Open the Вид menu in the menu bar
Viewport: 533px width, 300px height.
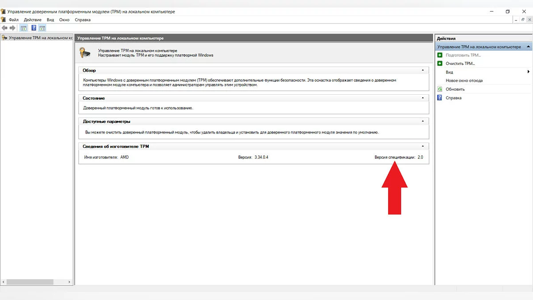coord(50,20)
